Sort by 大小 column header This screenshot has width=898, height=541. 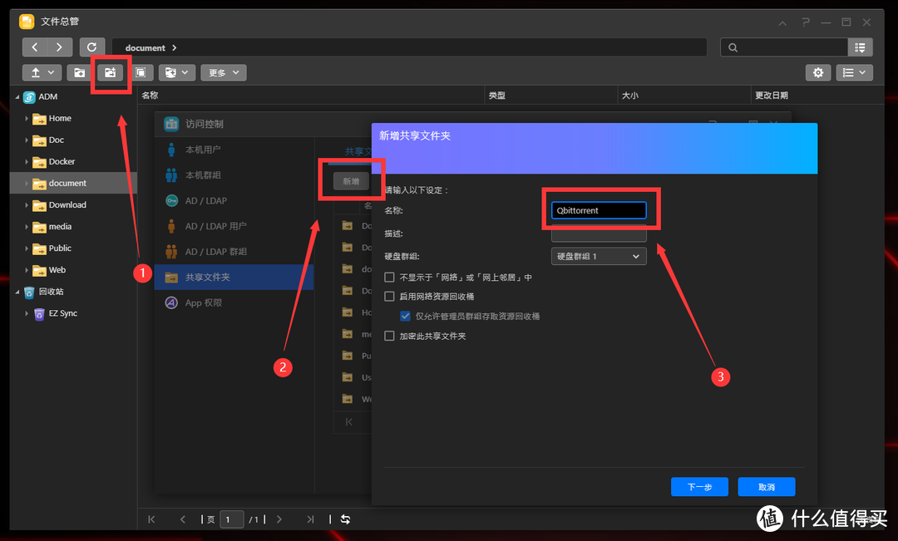pos(630,96)
